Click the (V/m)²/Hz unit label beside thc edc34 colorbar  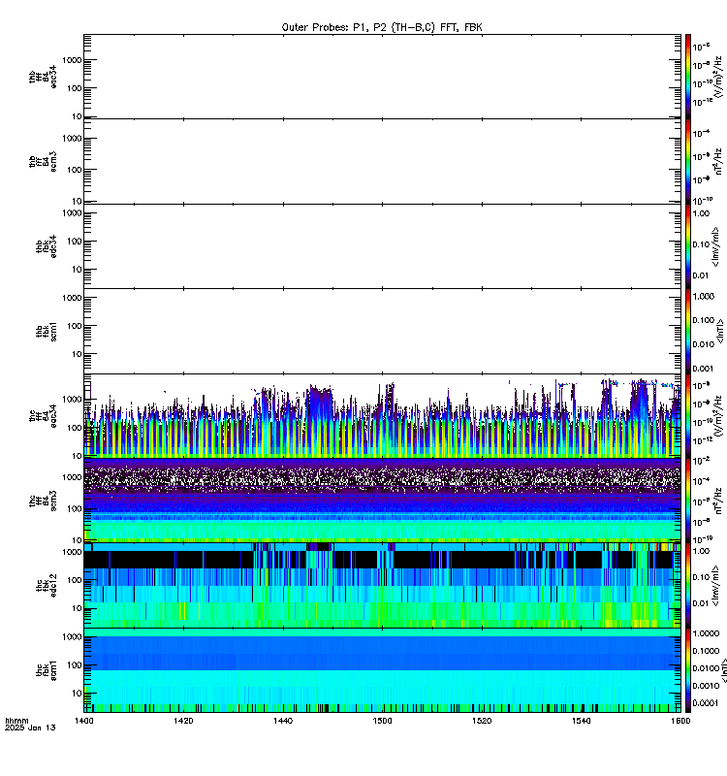[x=719, y=416]
